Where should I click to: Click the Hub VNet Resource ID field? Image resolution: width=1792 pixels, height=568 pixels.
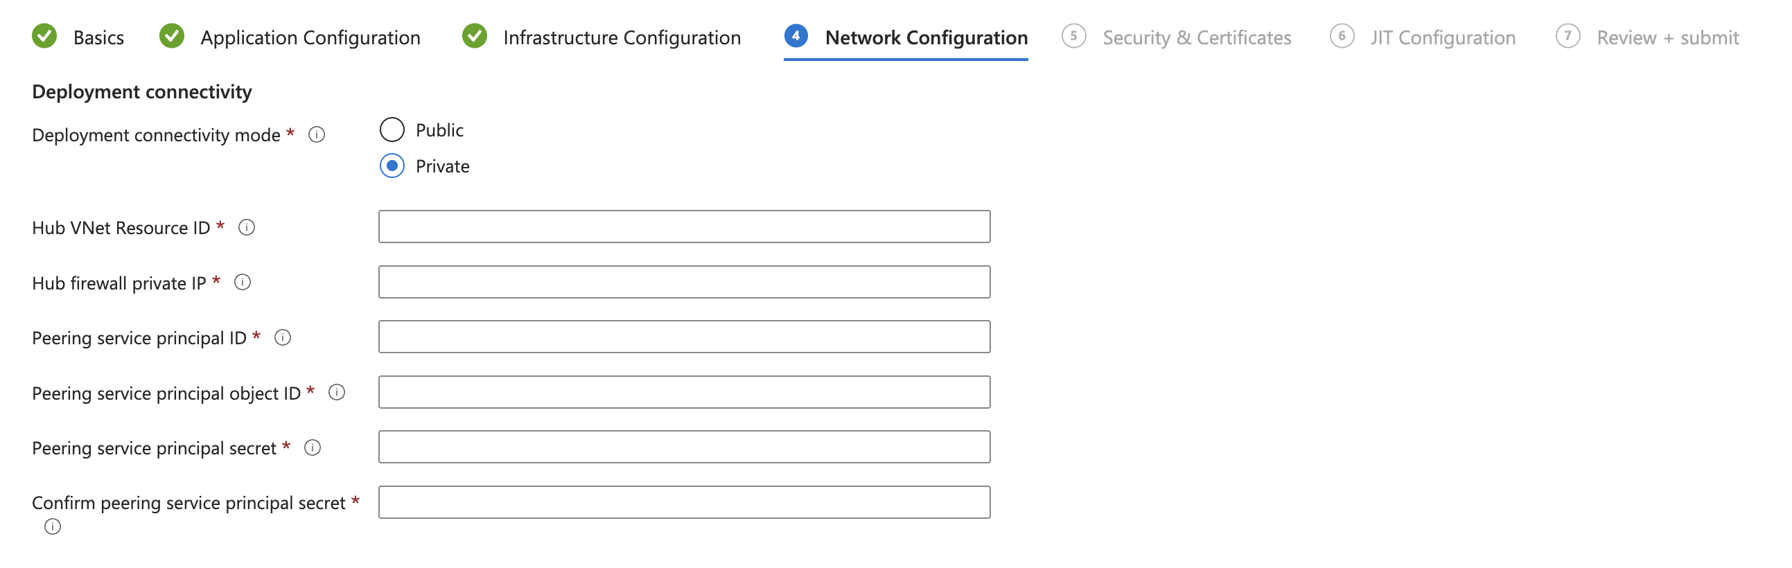(684, 227)
